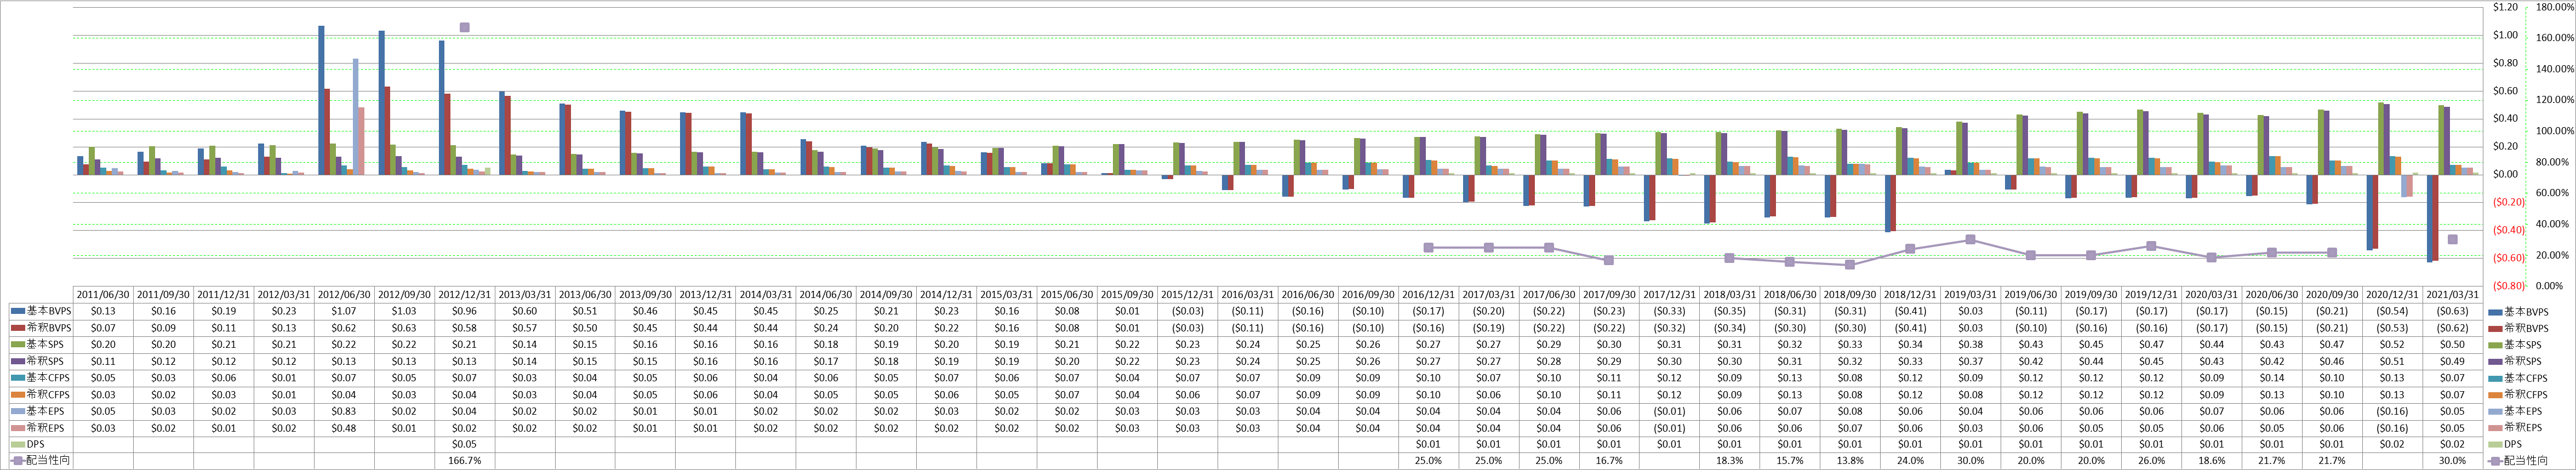Click the 30.0% payout cell under 2019/03/31

pos(1970,461)
